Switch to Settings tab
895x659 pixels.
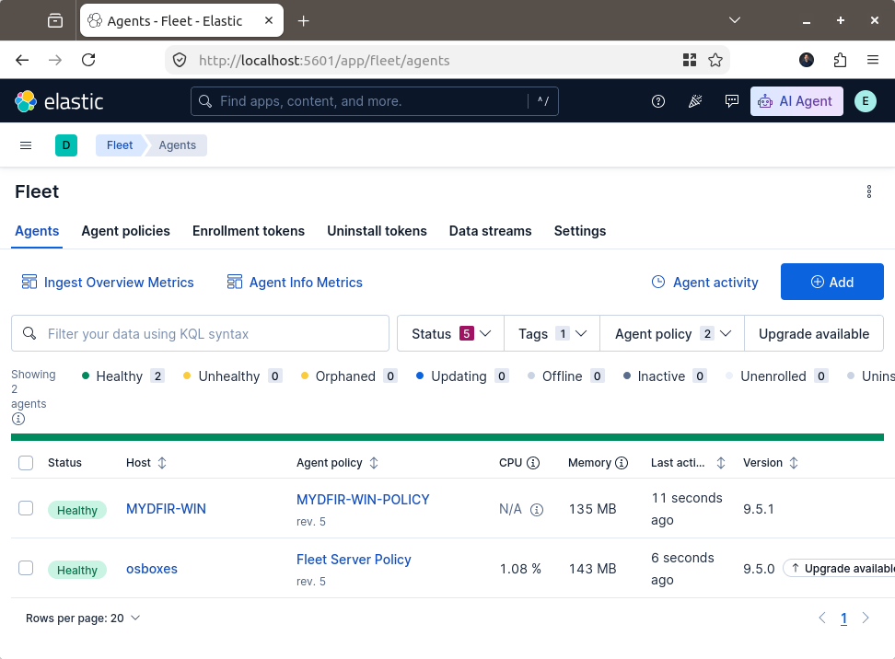580,231
